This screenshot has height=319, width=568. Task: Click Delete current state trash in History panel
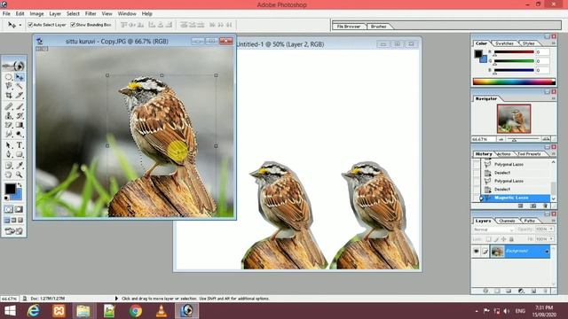pos(545,206)
